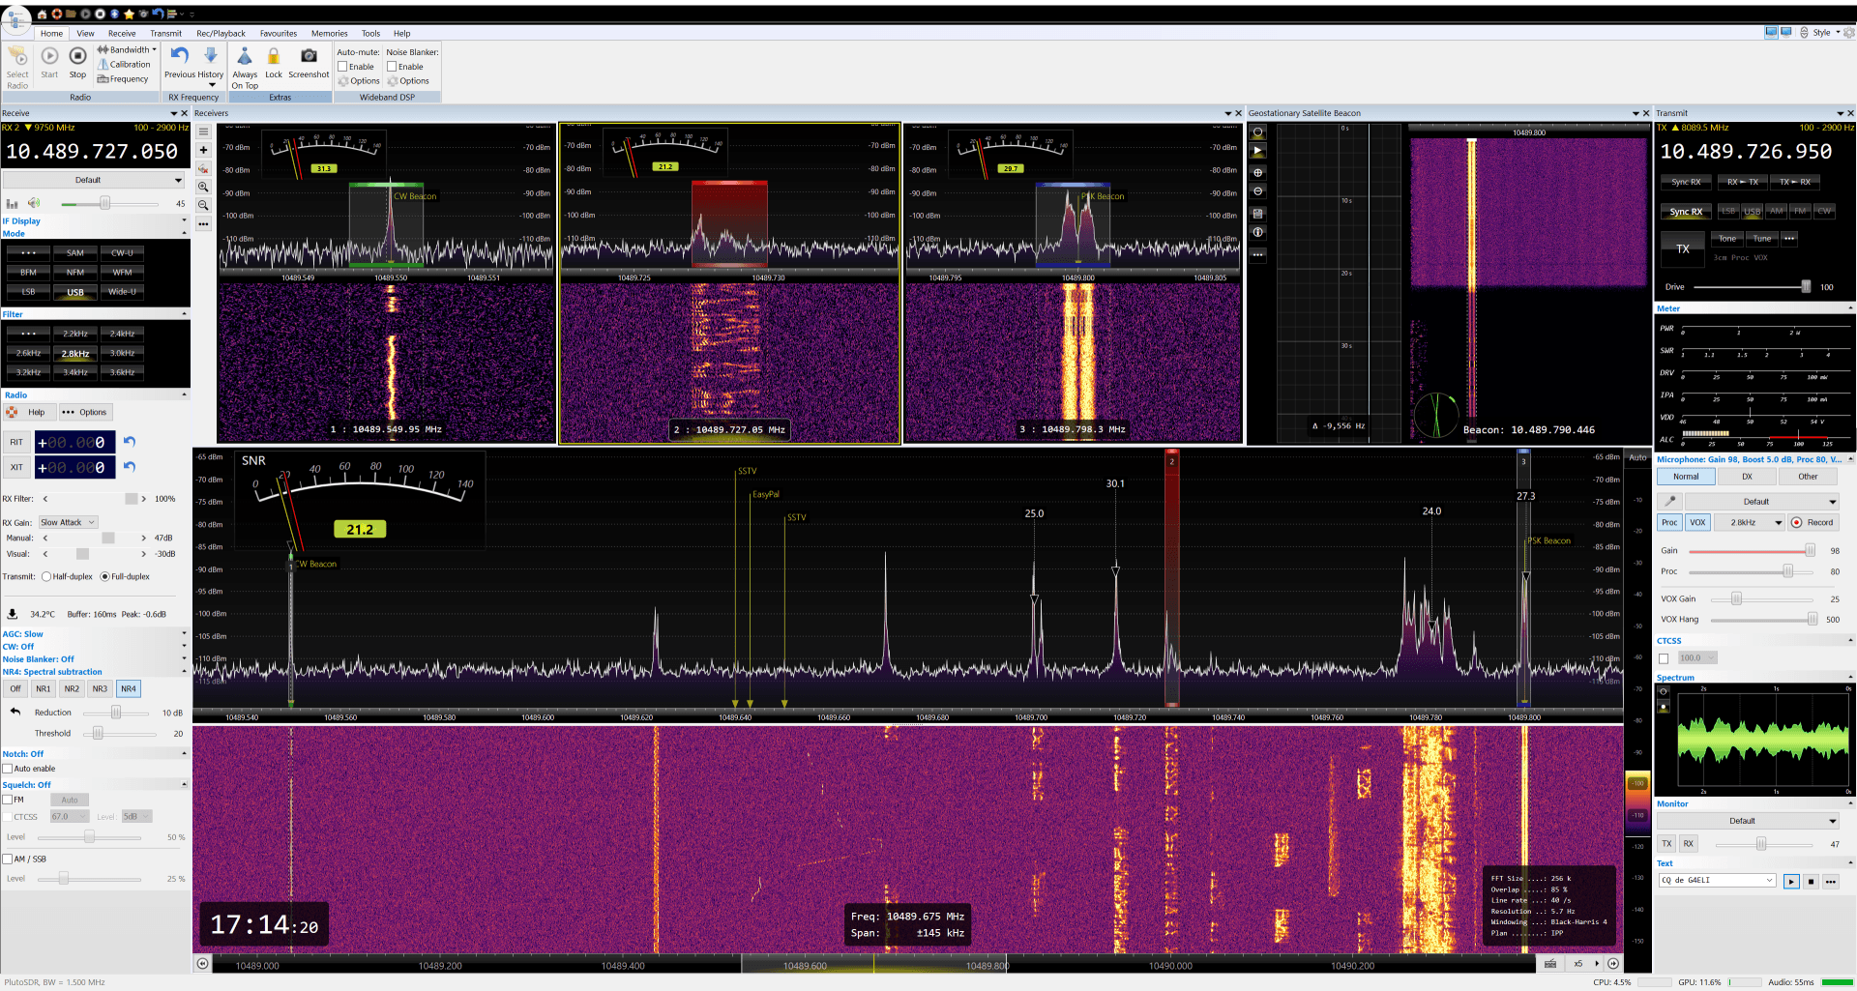Select the NR3 noise reduction button
The image size is (1857, 991).
(x=100, y=689)
